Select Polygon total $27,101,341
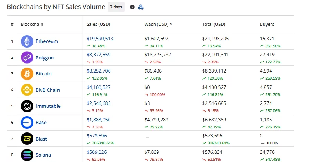Viewport: 322px width, 162px height. (215, 55)
